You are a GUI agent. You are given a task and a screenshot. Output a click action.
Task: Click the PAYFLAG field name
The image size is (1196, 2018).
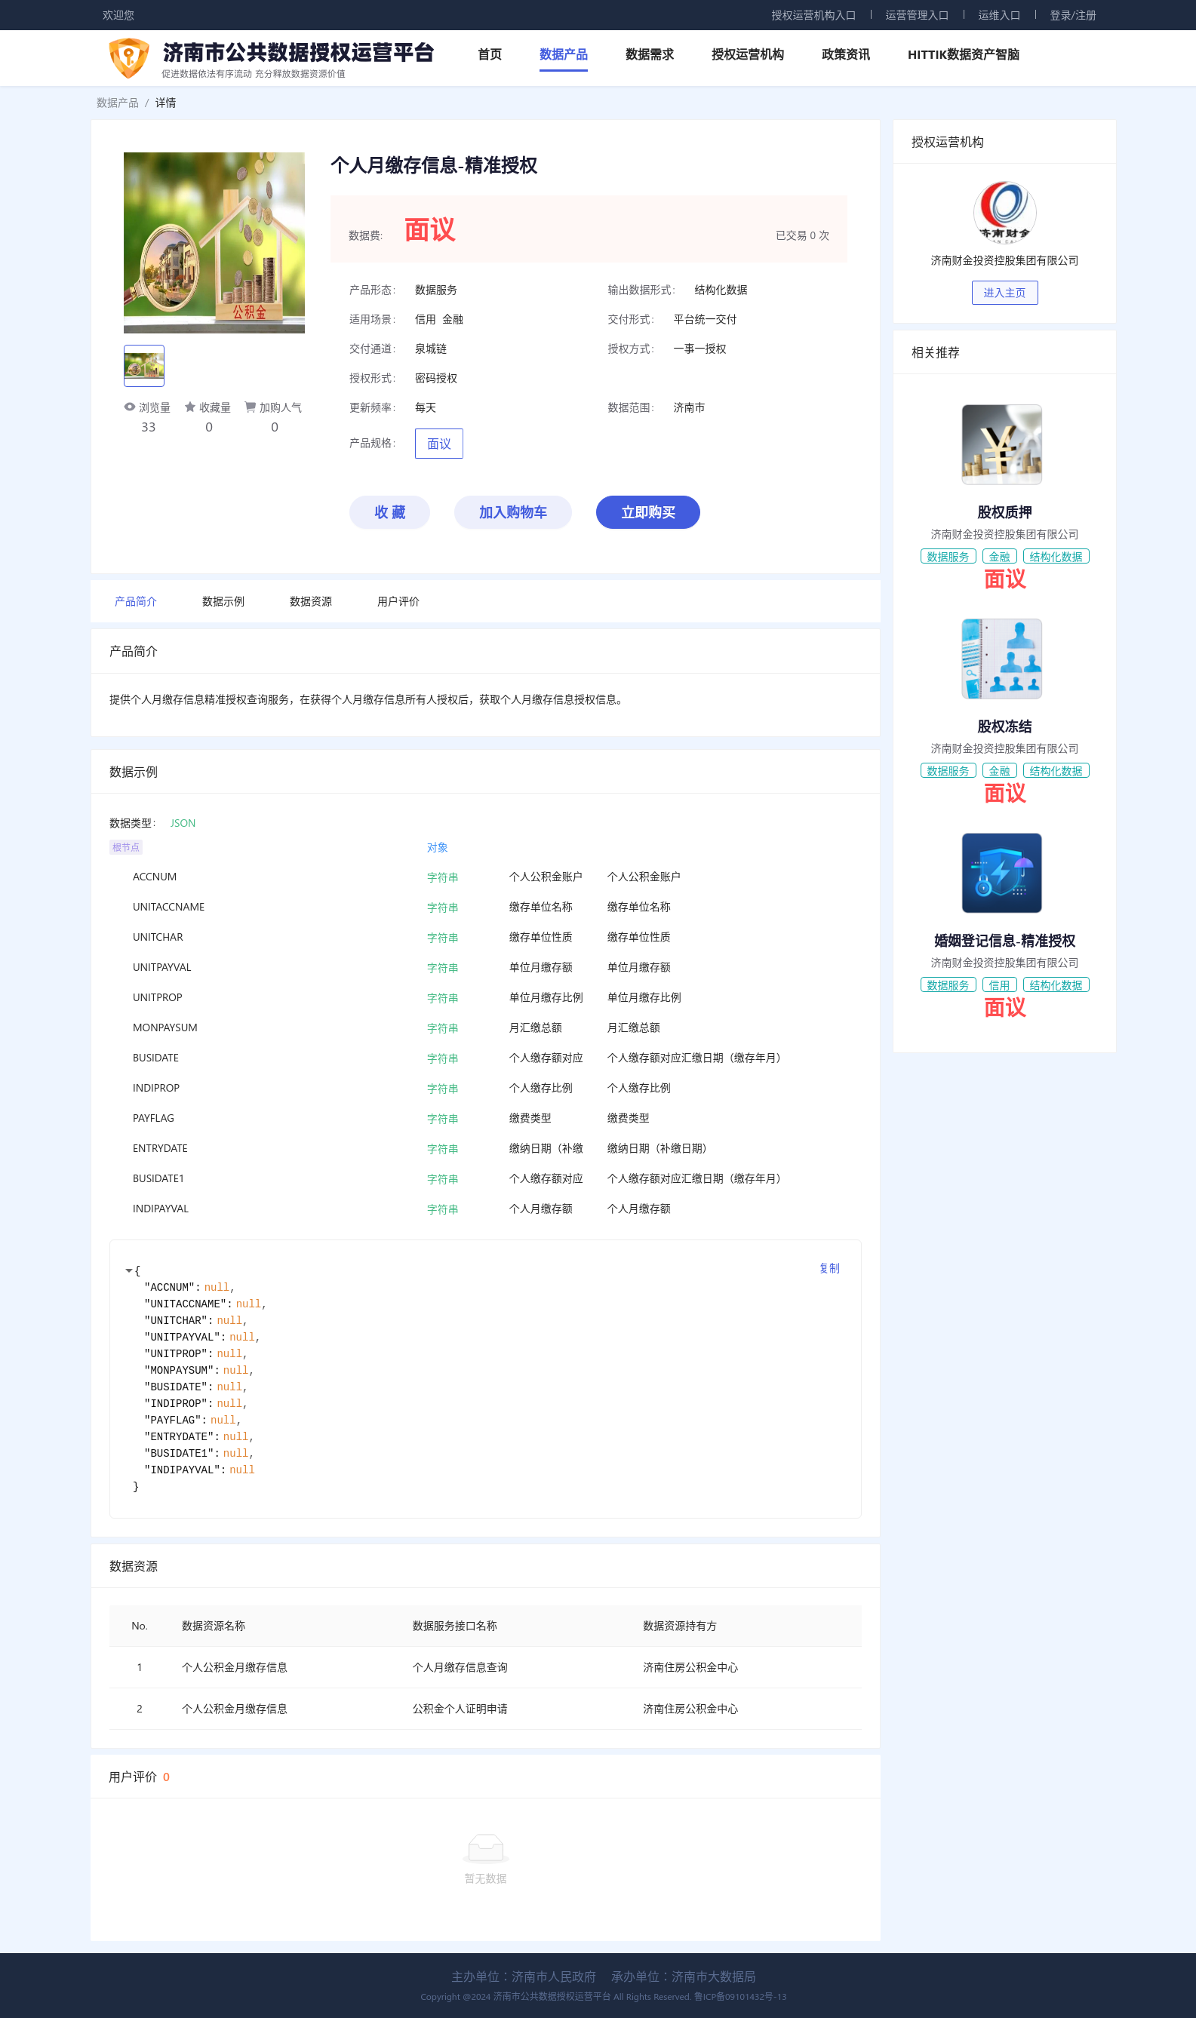(153, 1118)
